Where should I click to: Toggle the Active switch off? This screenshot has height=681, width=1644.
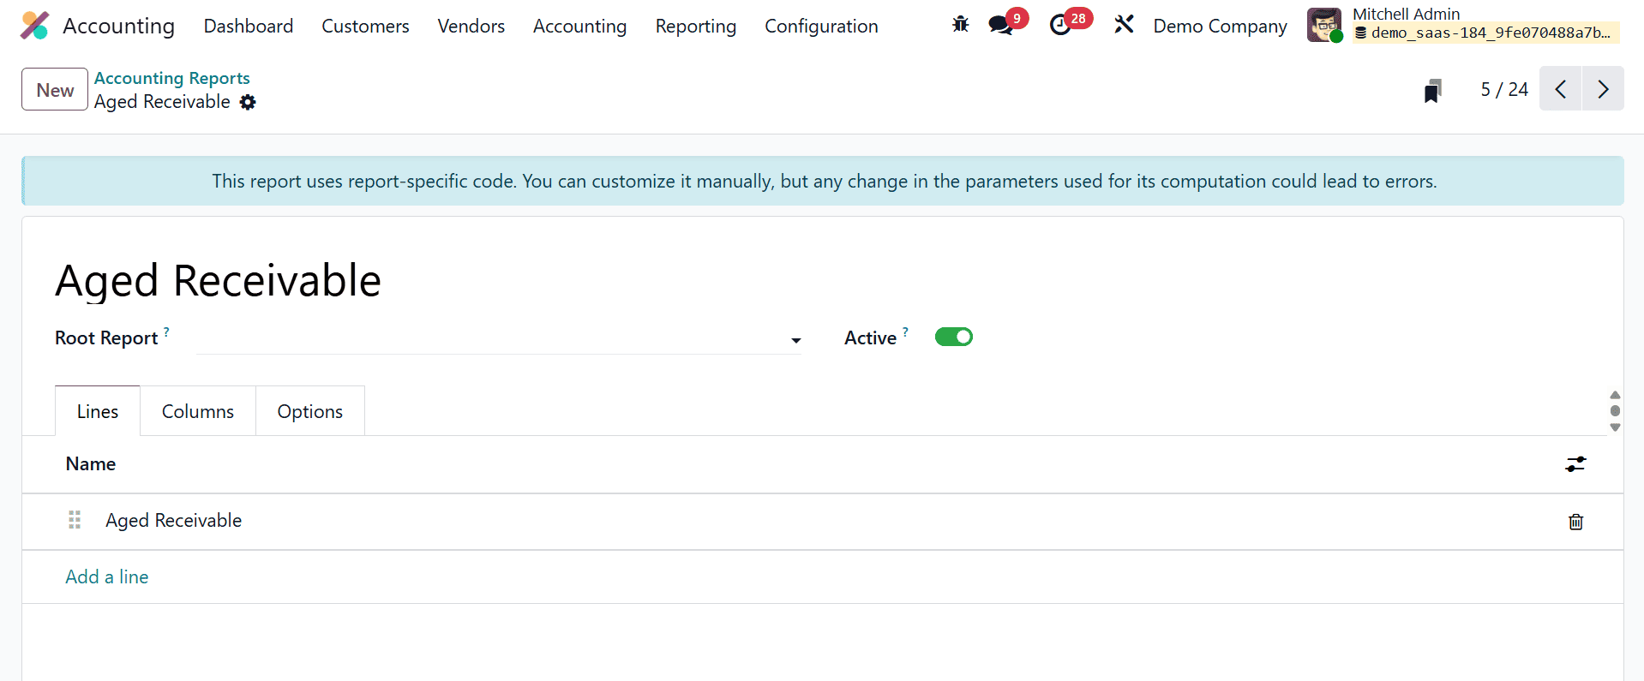point(953,337)
